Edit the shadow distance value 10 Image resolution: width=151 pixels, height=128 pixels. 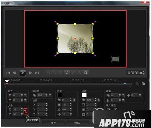(x=66, y=114)
